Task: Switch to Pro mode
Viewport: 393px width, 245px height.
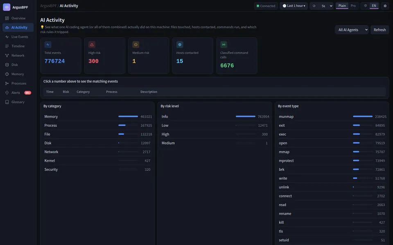Action: click(x=353, y=6)
